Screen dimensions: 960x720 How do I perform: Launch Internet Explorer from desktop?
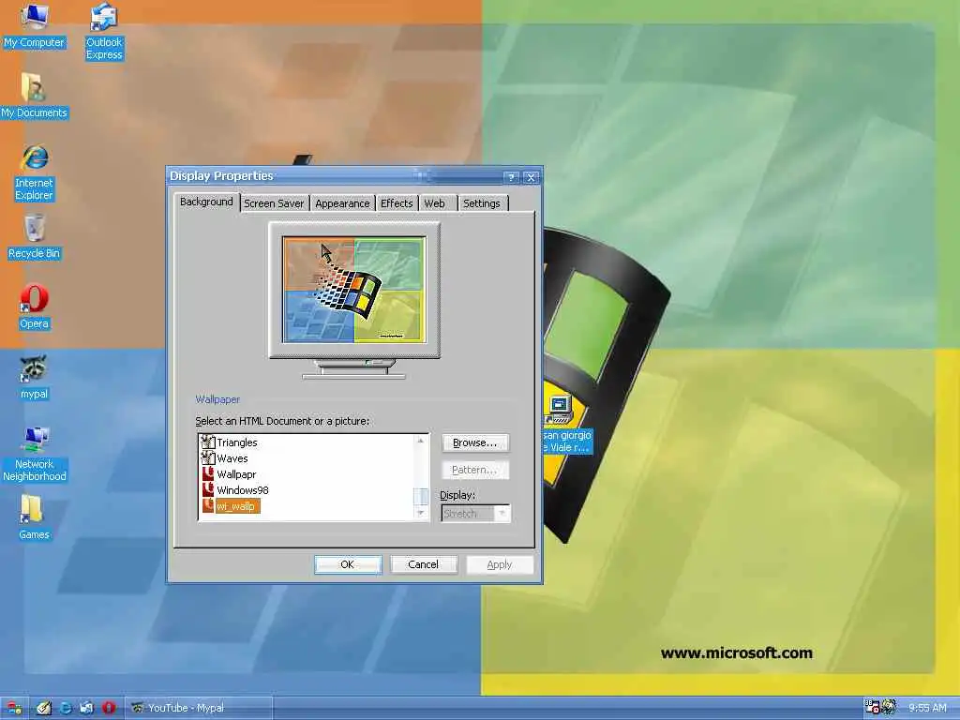[x=35, y=172]
